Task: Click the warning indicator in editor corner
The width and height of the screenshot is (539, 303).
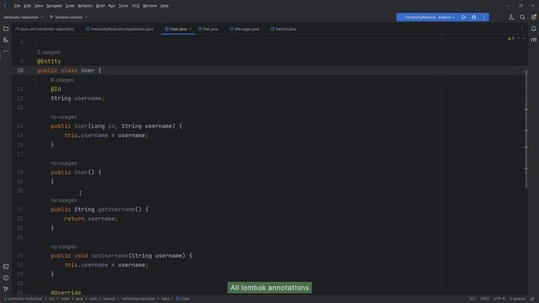Action: 511,39
